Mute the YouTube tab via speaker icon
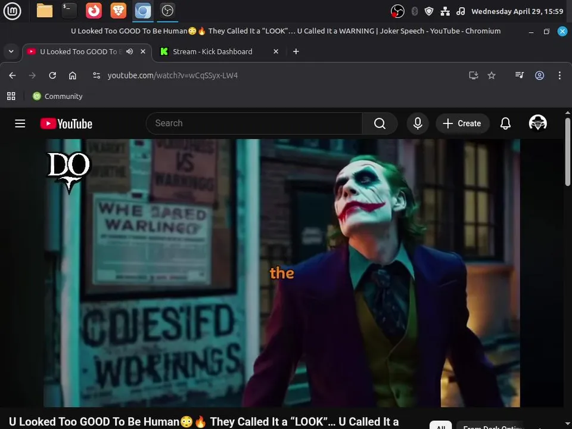Image resolution: width=572 pixels, height=429 pixels. tap(129, 51)
